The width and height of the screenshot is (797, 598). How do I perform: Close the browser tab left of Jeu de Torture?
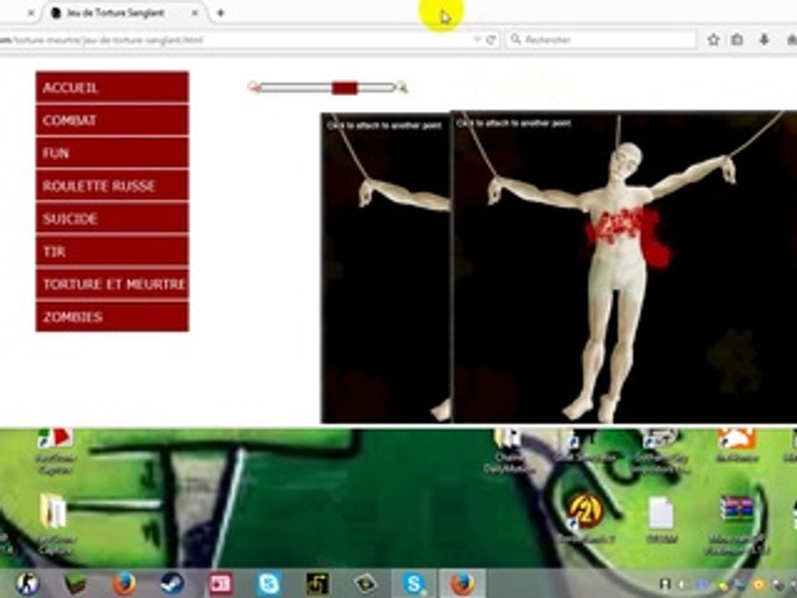tap(31, 14)
